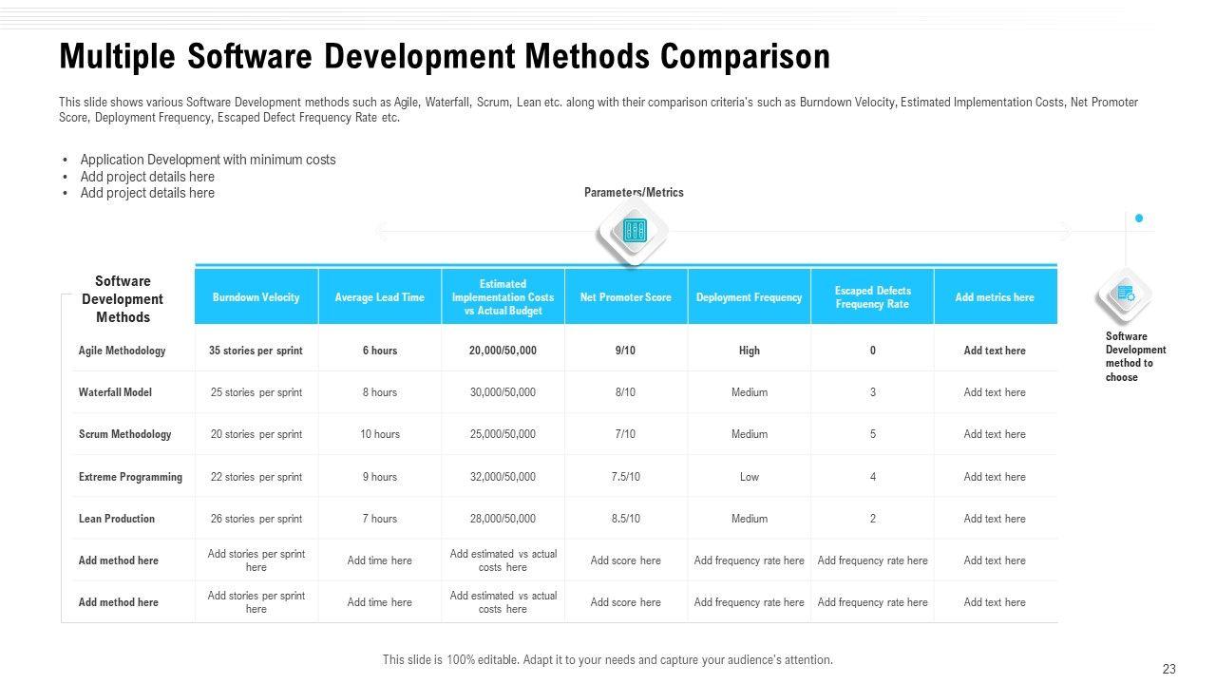Screen dimensions: 1216x684
Task: Click the '8.5/10' promoter score cell
Action: pyautogui.click(x=625, y=519)
